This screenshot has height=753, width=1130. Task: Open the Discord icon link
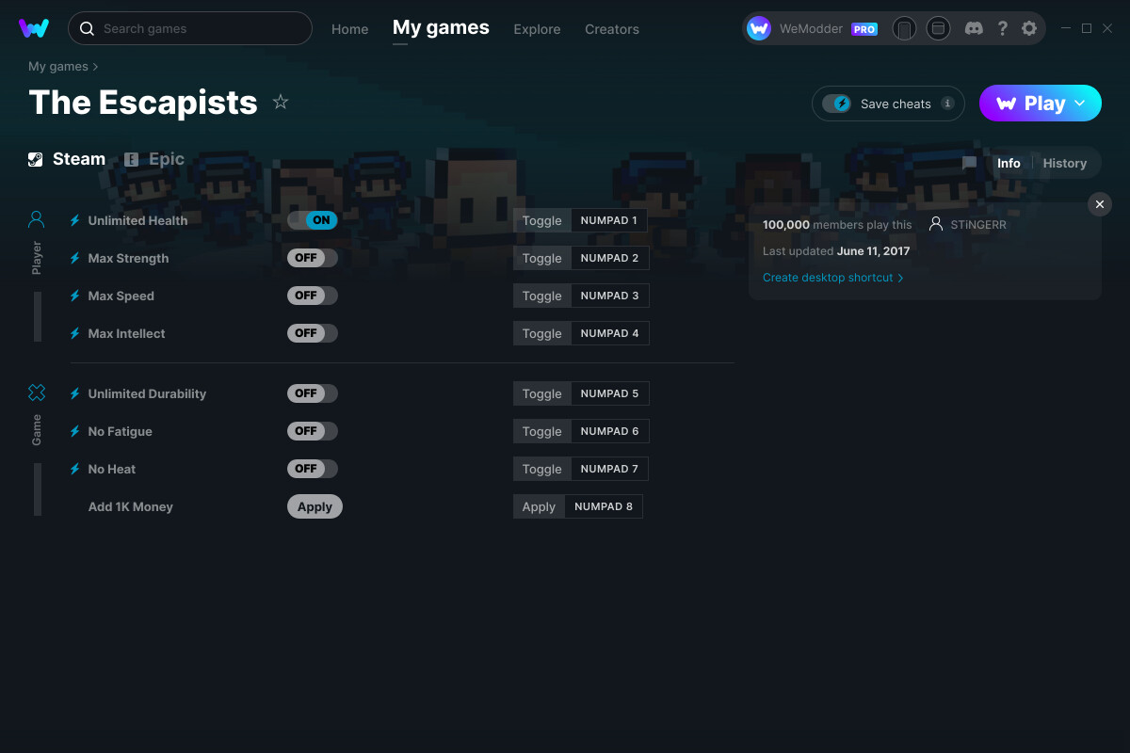click(x=975, y=28)
